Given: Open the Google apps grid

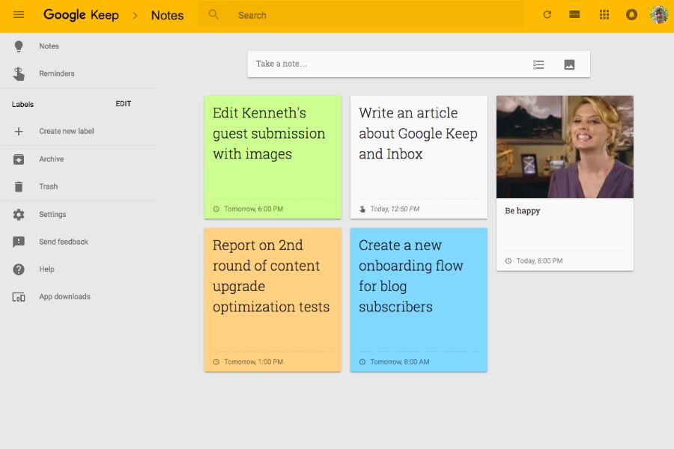Looking at the screenshot, I should coord(604,15).
